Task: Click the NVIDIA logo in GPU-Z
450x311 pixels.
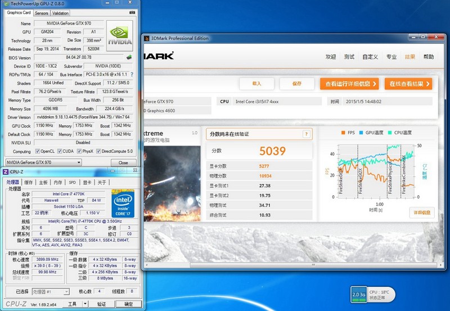Action: pyautogui.click(x=120, y=36)
